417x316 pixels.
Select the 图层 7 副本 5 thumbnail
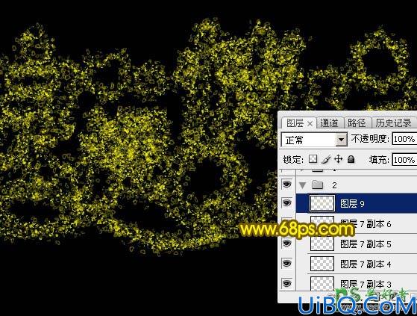click(x=322, y=244)
